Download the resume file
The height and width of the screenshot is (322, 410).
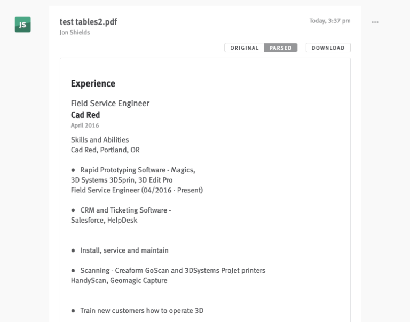pyautogui.click(x=328, y=48)
